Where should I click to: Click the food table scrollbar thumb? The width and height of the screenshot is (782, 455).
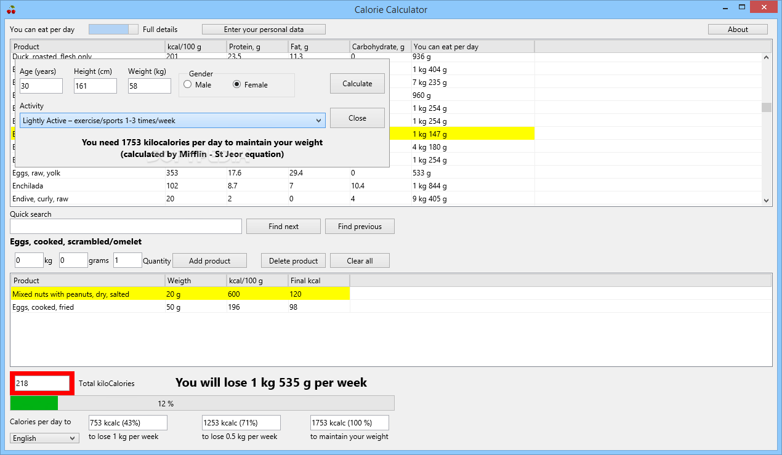point(767,107)
